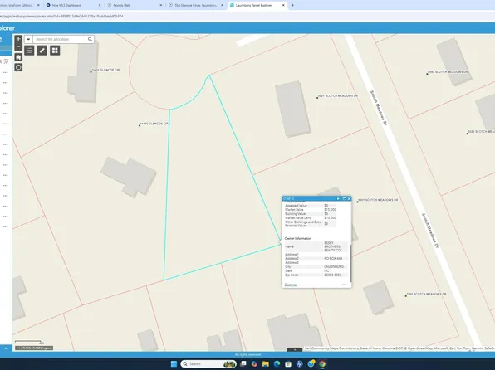Zoom in using the map plus button
495x370 pixels.
(x=18, y=39)
